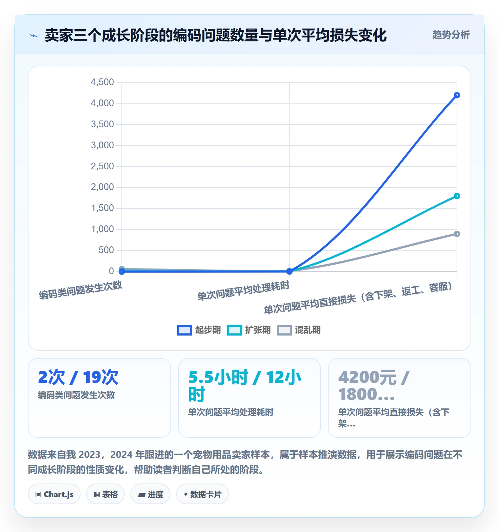Click the 表格 tag

point(106,494)
